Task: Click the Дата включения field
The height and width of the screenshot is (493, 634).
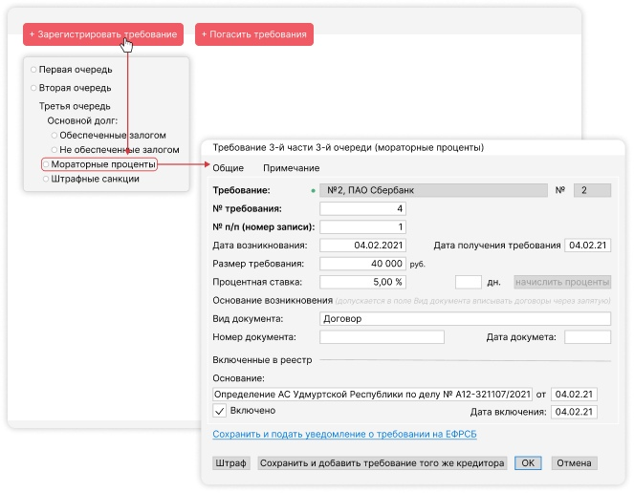Action: pos(574,412)
